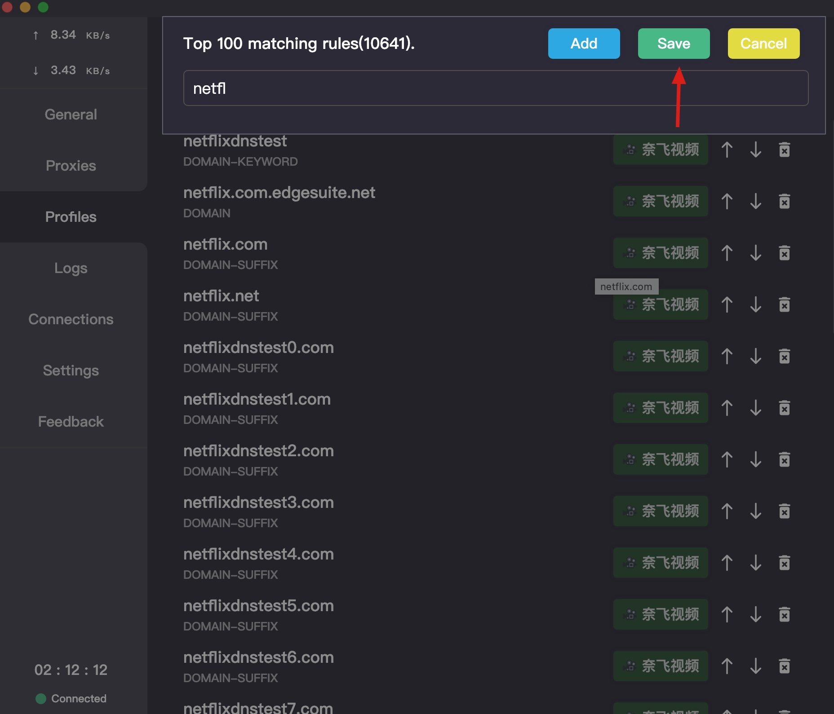834x714 pixels.
Task: Delete the netflixdnstest4.com rule
Action: click(785, 563)
